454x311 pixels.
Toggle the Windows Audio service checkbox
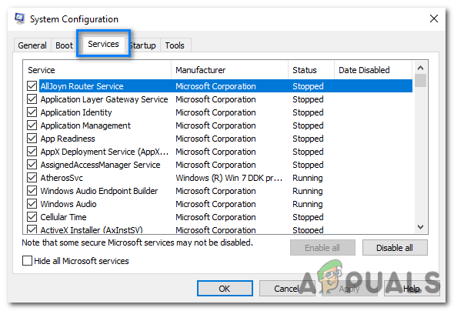tap(32, 204)
